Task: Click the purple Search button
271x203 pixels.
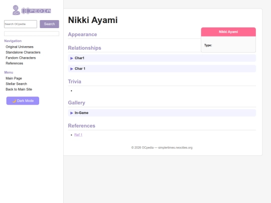Action: pyautogui.click(x=49, y=24)
